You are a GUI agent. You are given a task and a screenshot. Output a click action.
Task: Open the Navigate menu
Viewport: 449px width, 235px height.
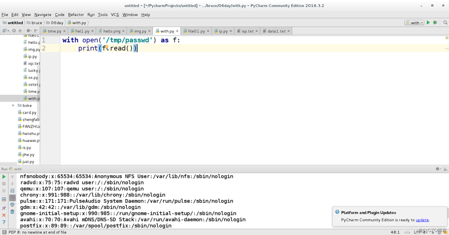[43, 15]
